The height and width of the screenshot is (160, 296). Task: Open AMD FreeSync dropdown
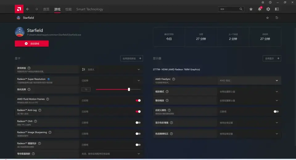249,81
